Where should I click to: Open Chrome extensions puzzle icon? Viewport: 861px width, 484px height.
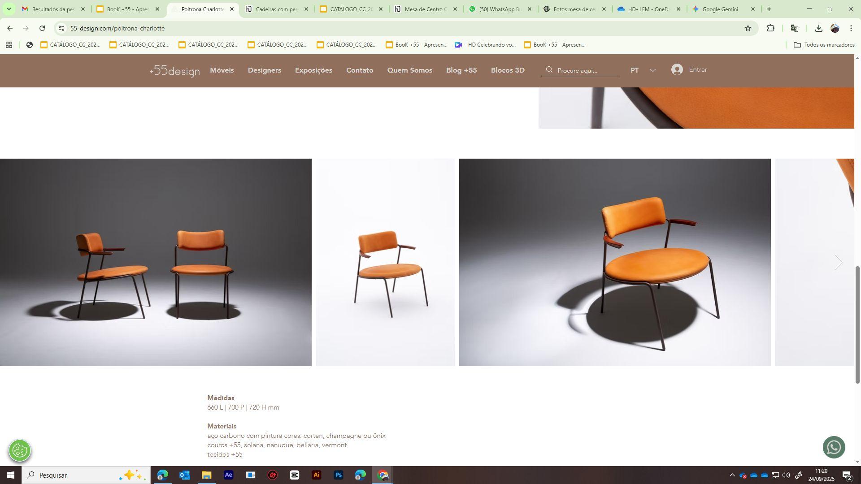point(770,28)
